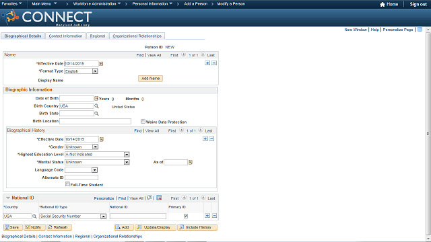The height and width of the screenshot is (242, 431).
Task: Switch to the Contact Information tab
Action: [65, 36]
